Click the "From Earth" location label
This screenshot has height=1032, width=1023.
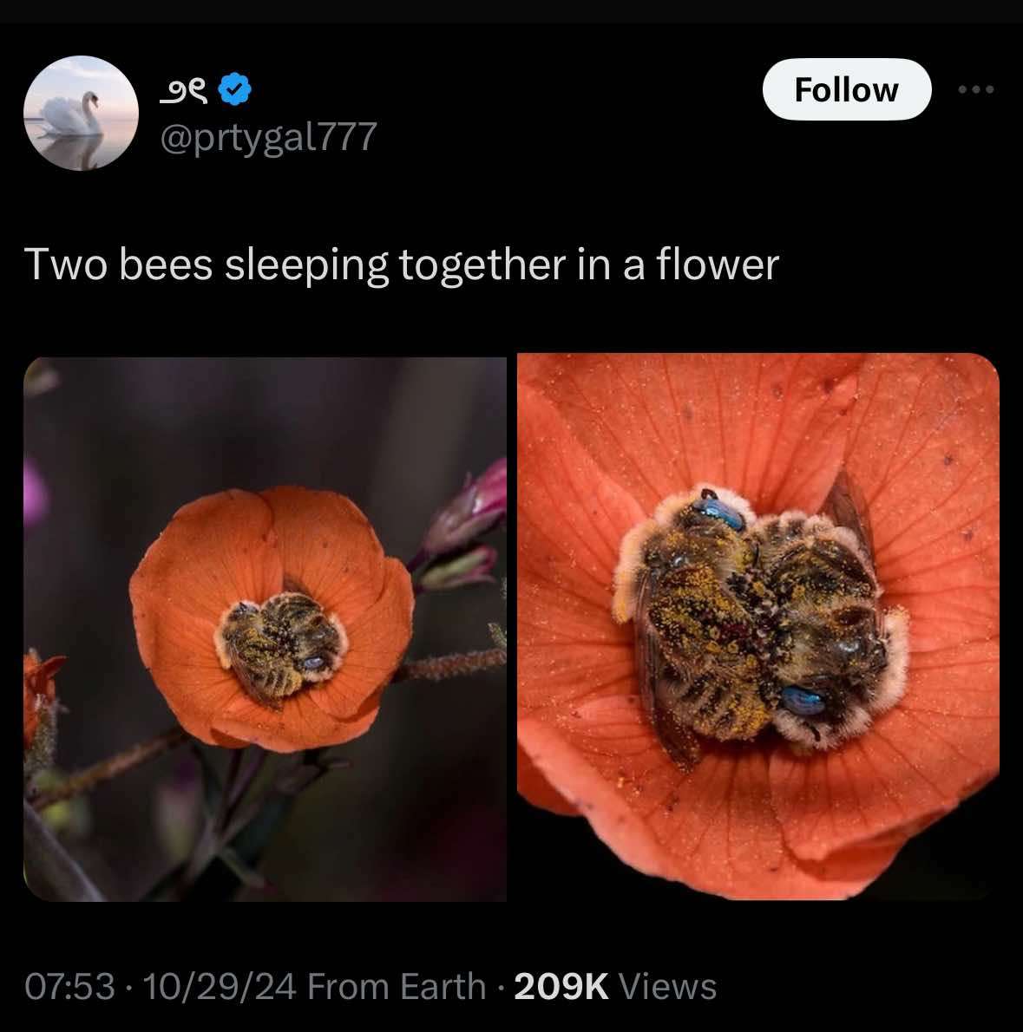[396, 986]
